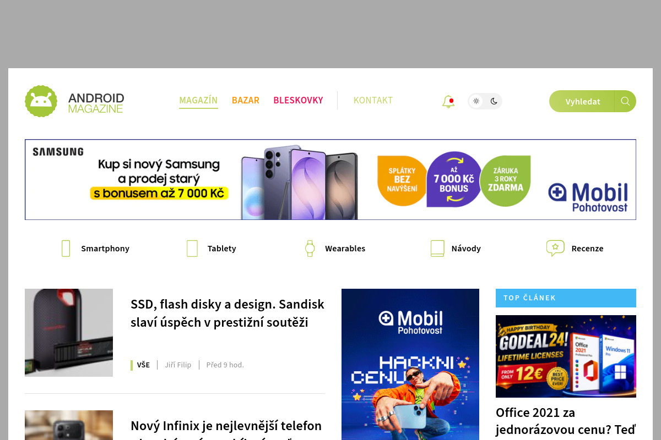Open the Godeal24 Office thumbnail

[x=566, y=356]
